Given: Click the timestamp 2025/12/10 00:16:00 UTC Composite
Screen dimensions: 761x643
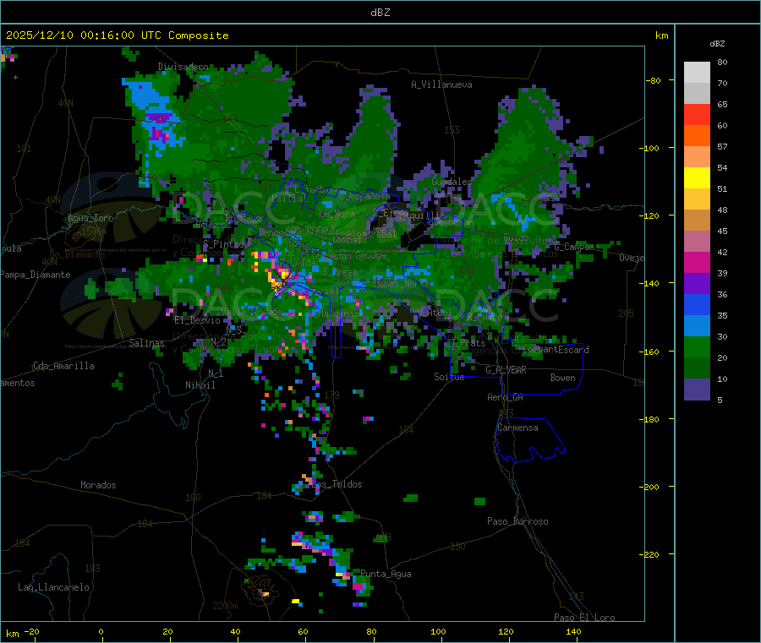Looking at the screenshot, I should pos(117,35).
